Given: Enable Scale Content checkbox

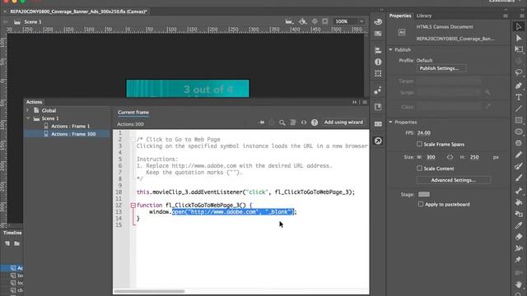Looking at the screenshot, I should pos(419,168).
